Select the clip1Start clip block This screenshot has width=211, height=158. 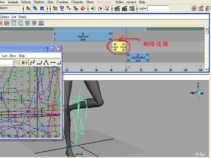(x=83, y=36)
